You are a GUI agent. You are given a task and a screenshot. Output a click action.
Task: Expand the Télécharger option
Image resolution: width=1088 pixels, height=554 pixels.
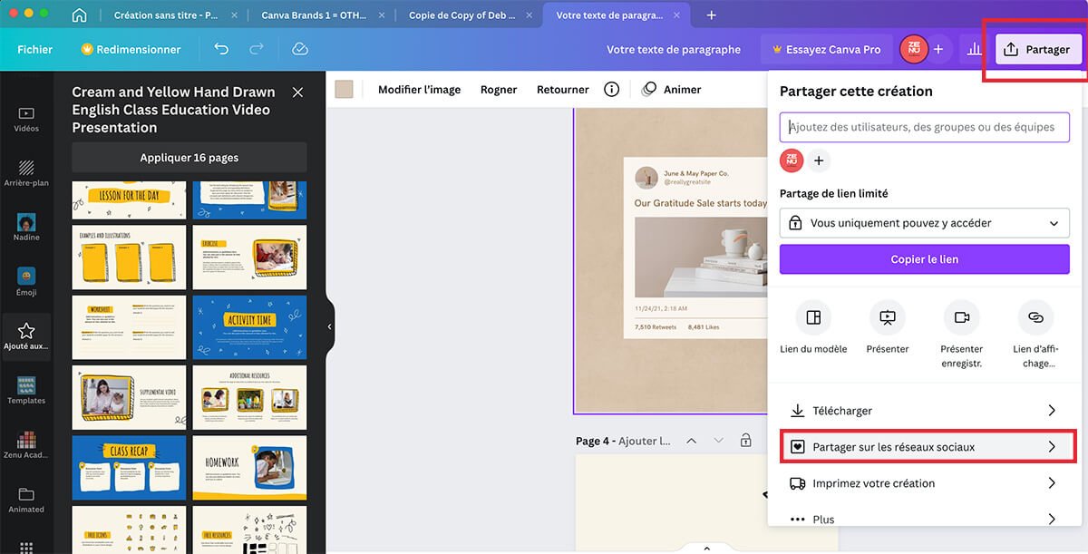coord(924,411)
